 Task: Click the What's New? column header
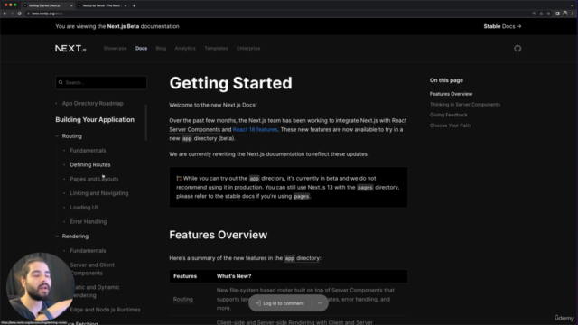[x=234, y=276]
